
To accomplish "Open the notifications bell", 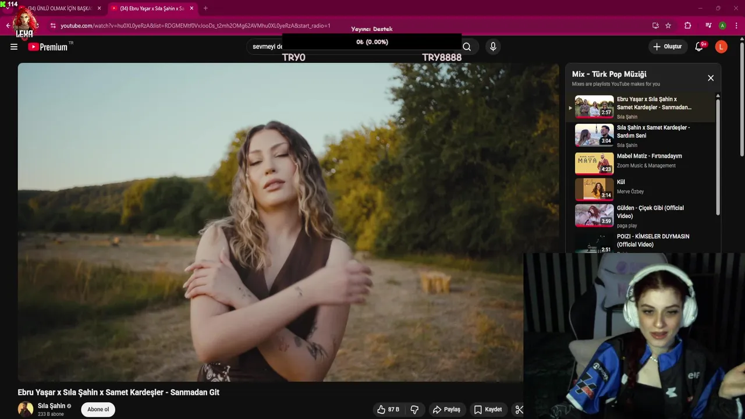I will [699, 47].
